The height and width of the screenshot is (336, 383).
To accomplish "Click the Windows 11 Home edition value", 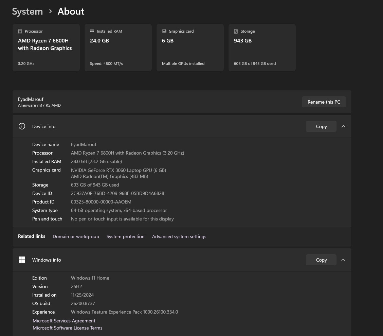I will tap(90, 278).
